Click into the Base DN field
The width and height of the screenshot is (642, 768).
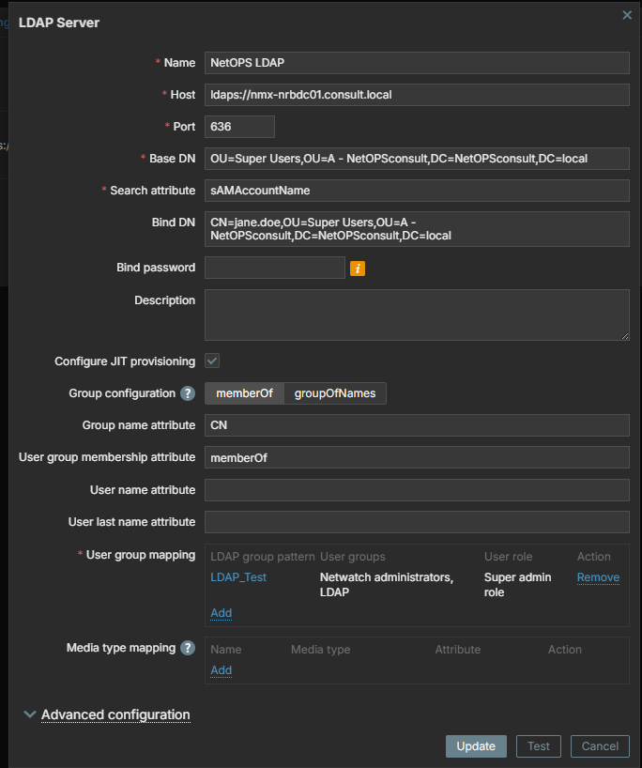[x=417, y=159]
